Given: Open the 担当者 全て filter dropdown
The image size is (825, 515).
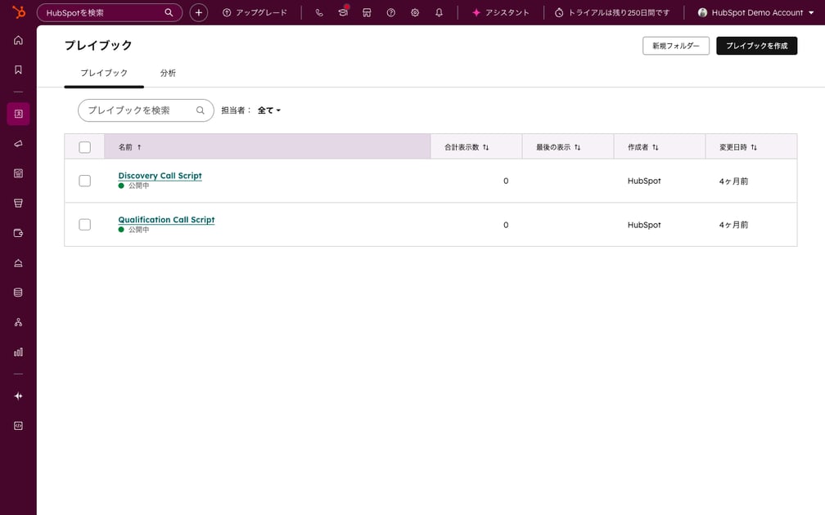Looking at the screenshot, I should 268,110.
